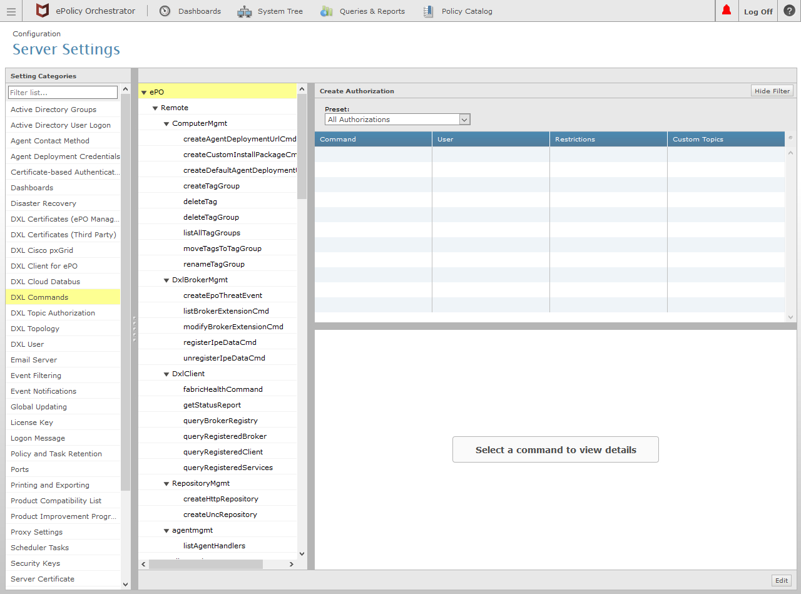
Task: Sort by the User column header
Action: pyautogui.click(x=491, y=139)
